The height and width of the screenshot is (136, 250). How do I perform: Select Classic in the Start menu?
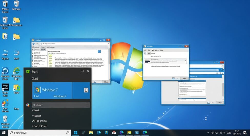(x=36, y=110)
